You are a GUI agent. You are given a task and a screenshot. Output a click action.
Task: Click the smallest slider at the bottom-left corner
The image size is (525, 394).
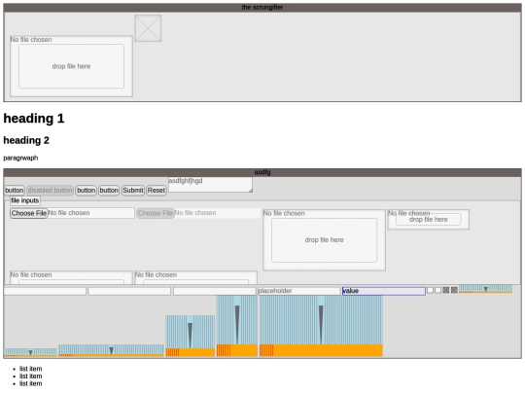point(30,352)
